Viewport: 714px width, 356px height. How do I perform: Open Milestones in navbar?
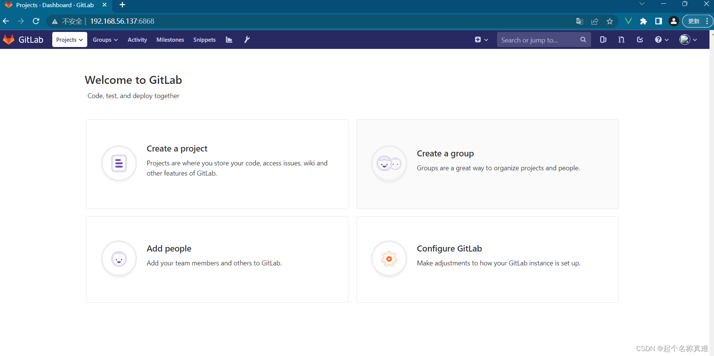[x=170, y=39]
